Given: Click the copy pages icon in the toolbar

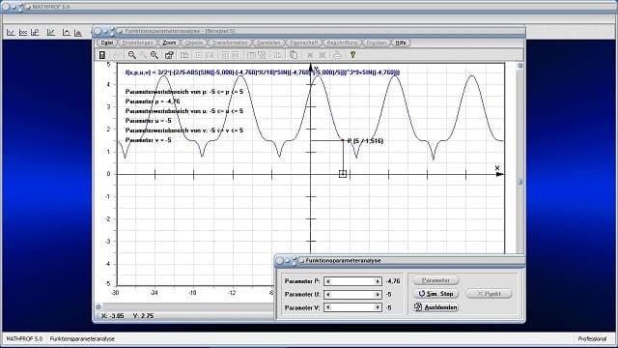Looking at the screenshot, I should point(294,55).
